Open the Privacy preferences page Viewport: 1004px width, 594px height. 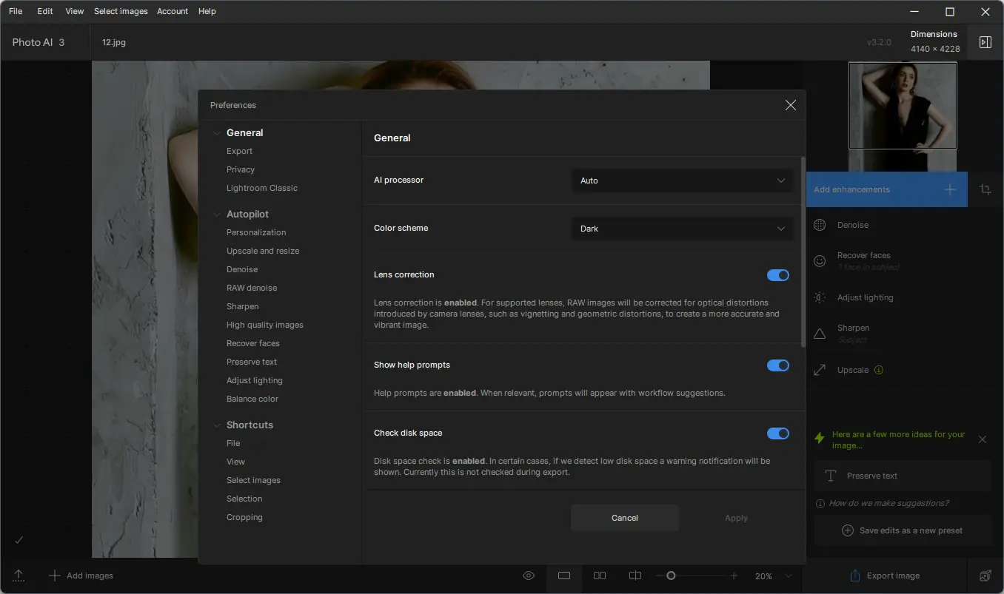pos(241,169)
